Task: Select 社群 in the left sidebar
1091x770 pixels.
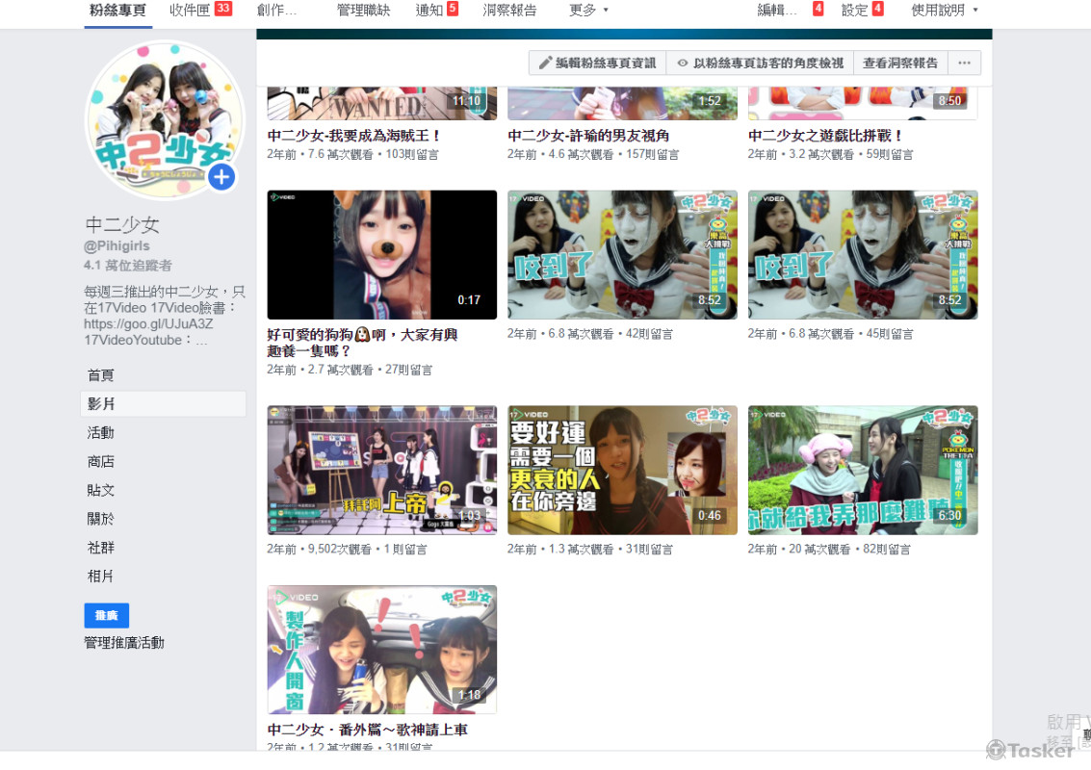Action: click(x=101, y=548)
